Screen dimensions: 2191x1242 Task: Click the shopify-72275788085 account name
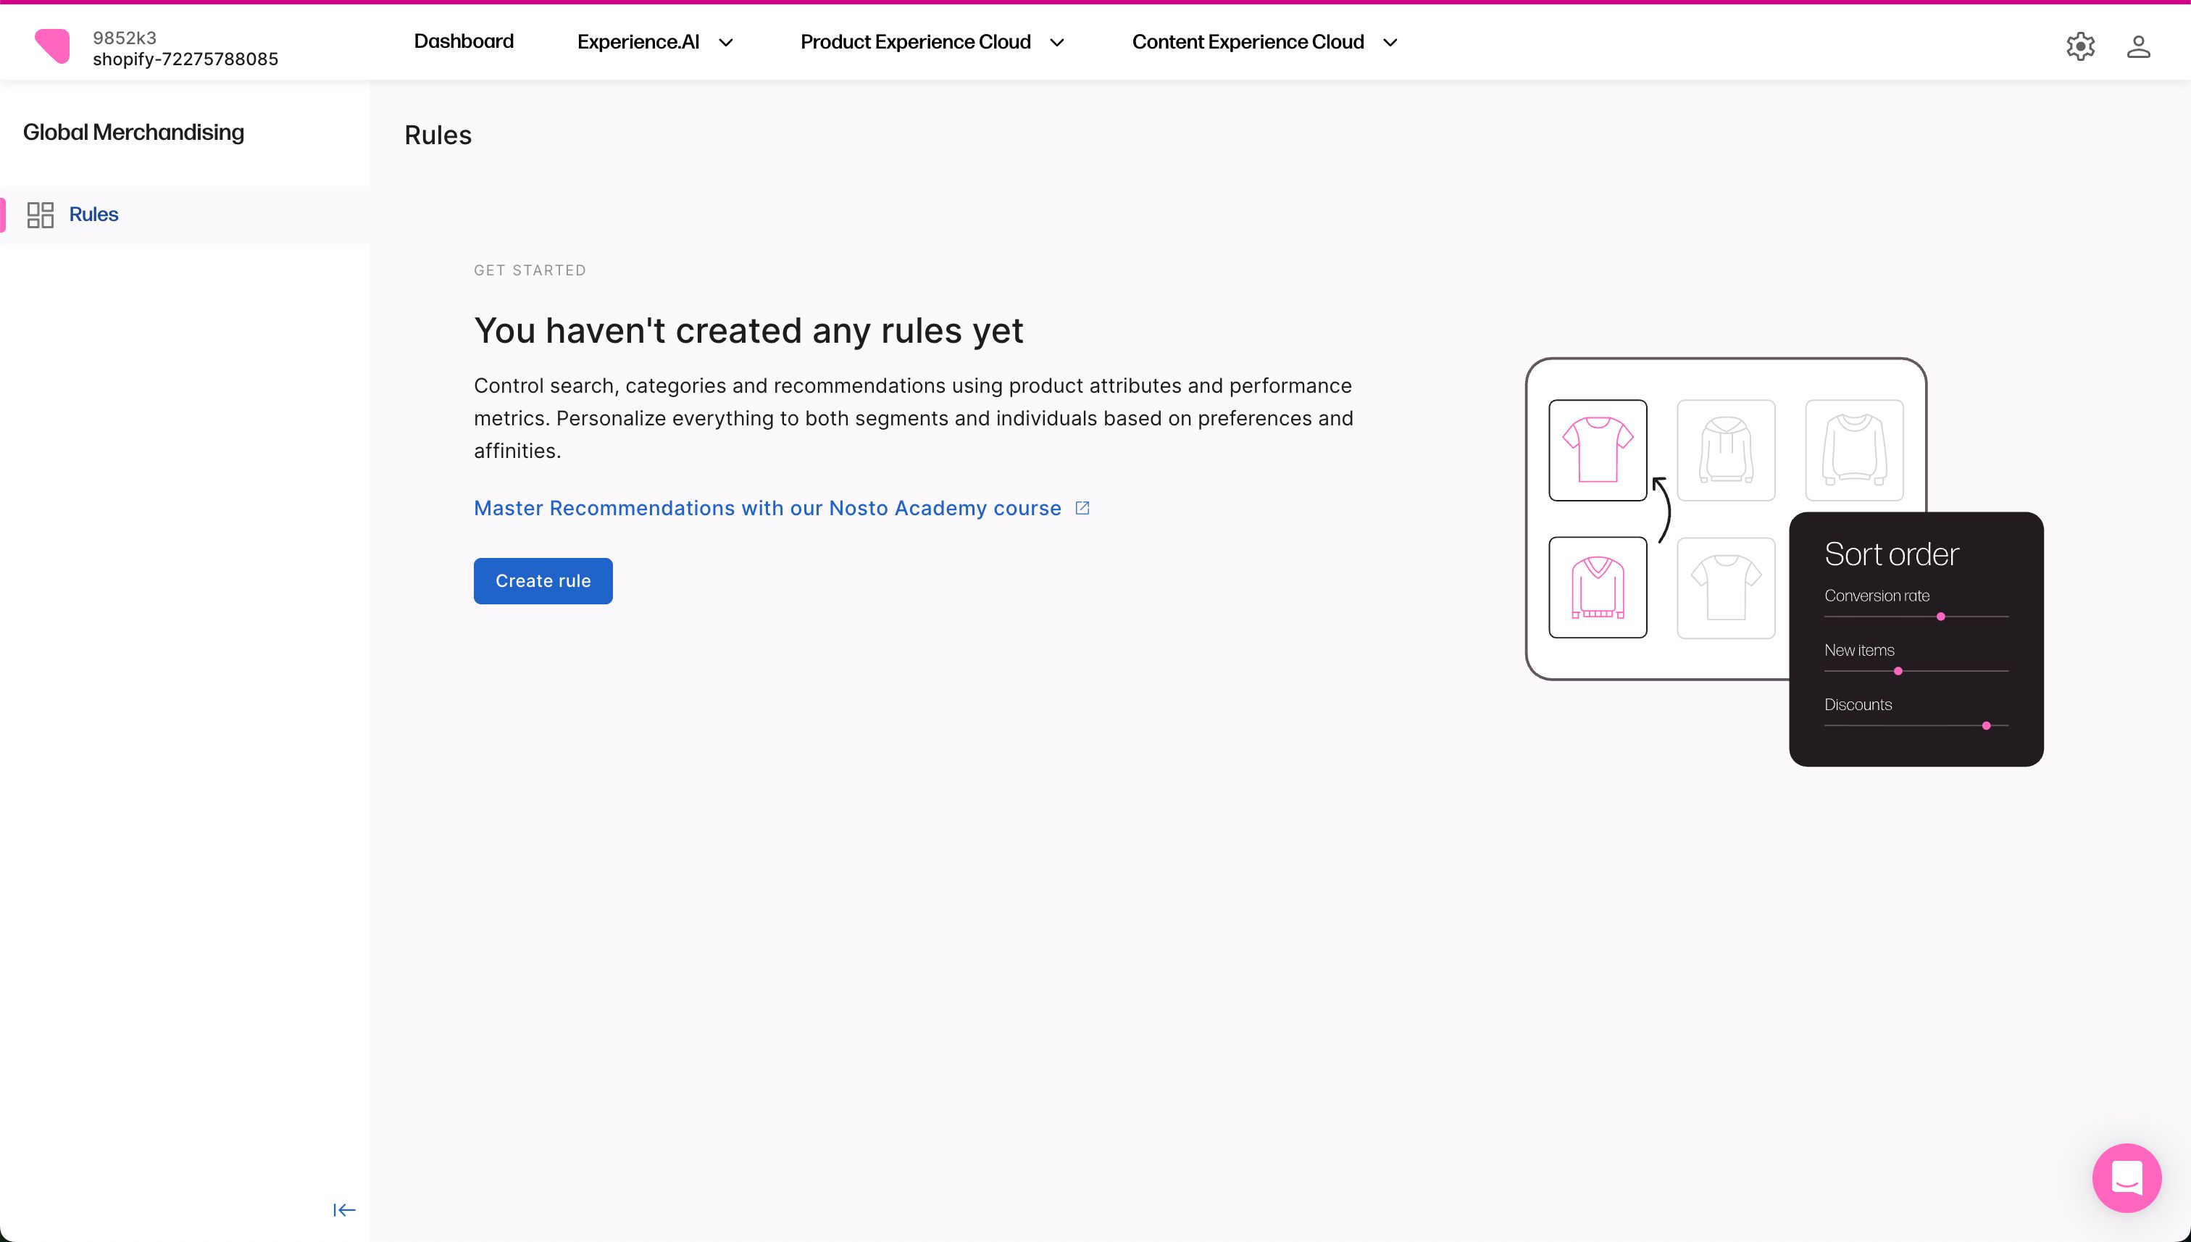185,59
